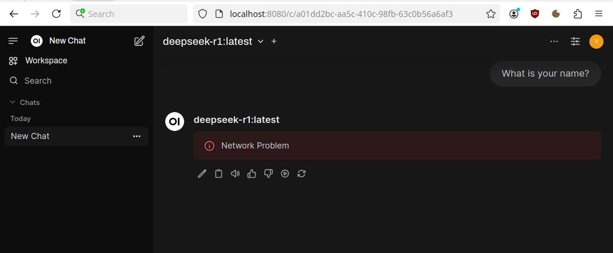Open options for New Chat sidebar item
This screenshot has height=253, width=613.
click(x=137, y=136)
